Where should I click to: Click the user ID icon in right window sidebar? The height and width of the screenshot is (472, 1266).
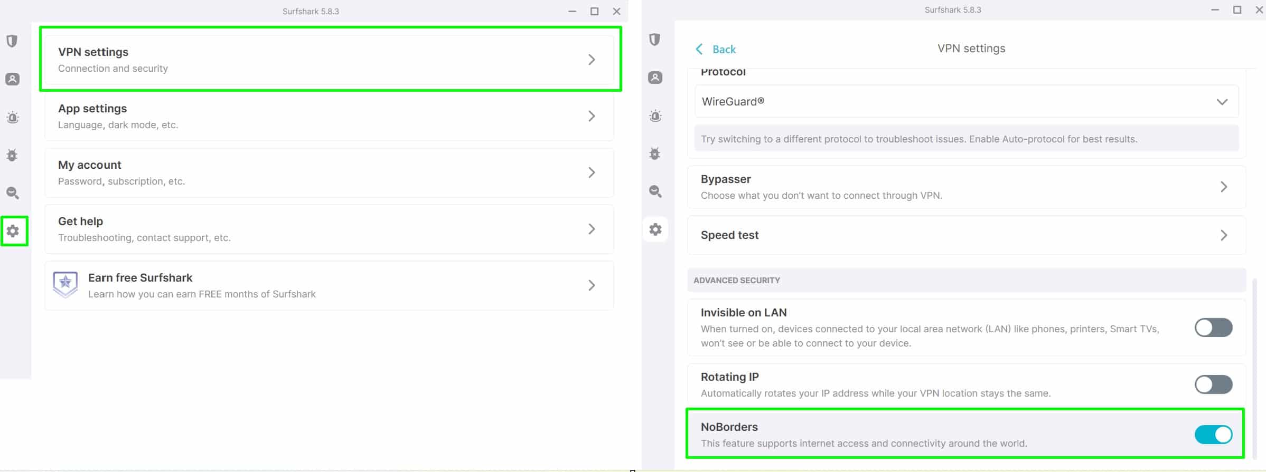(655, 78)
